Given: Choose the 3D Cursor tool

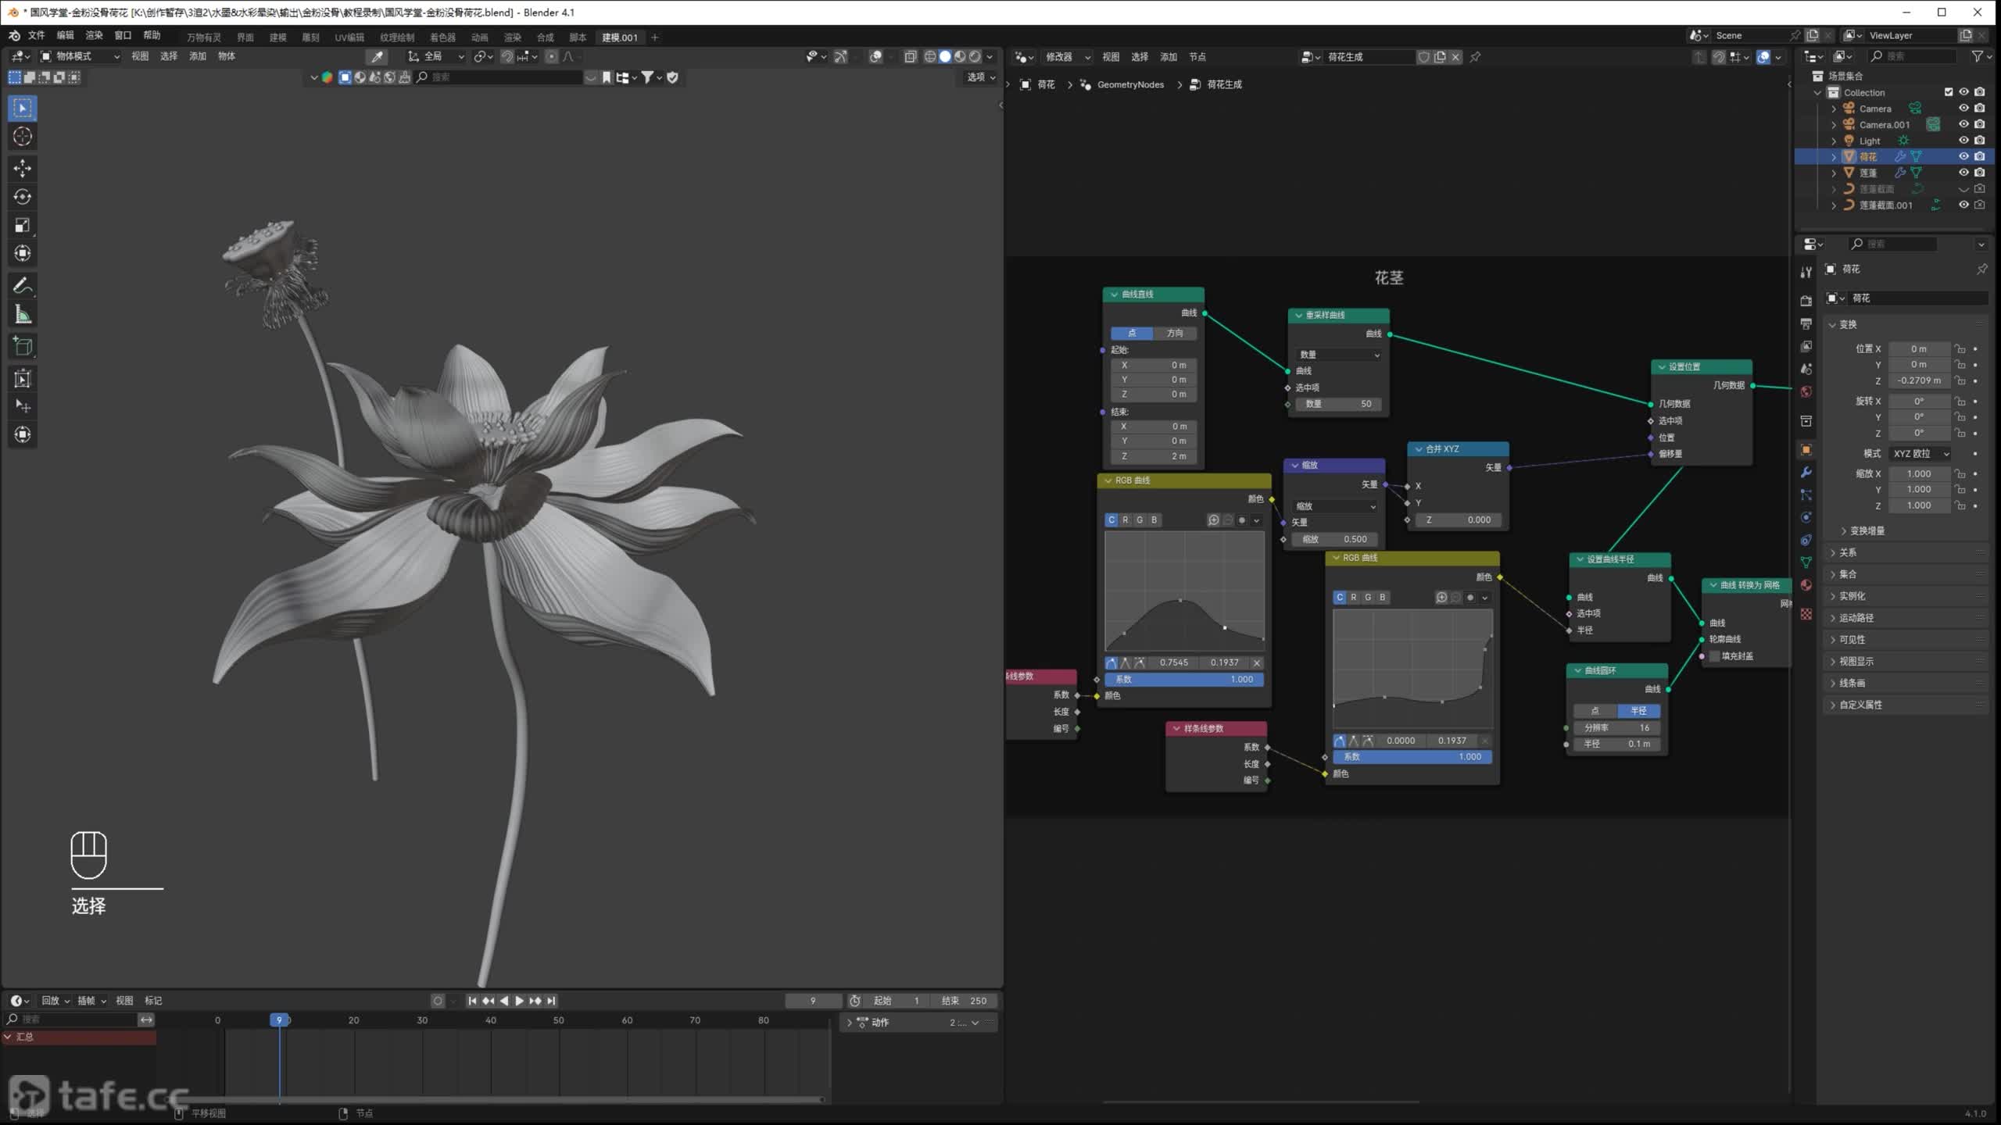Looking at the screenshot, I should click(x=23, y=137).
